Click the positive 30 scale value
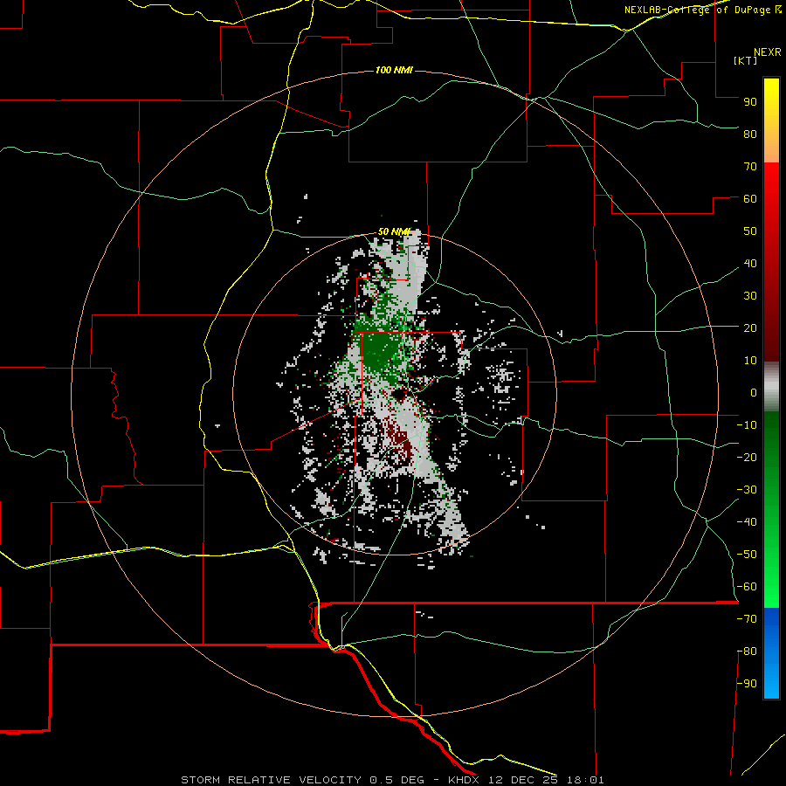 point(750,296)
